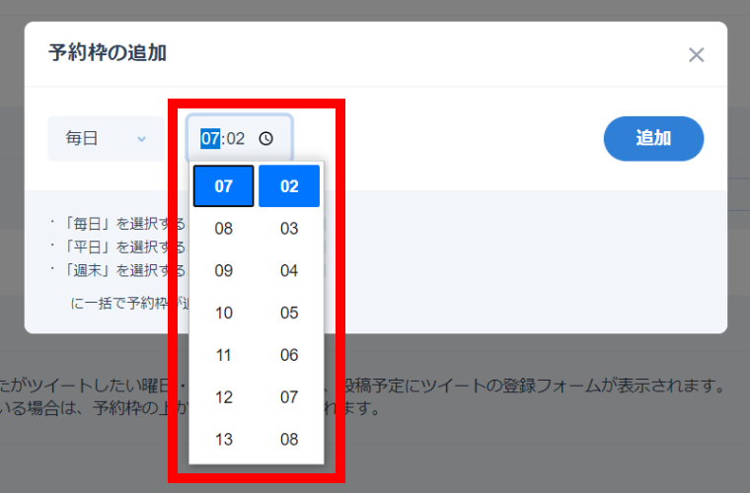
Task: Select hour 08 in time picker
Action: 224,229
